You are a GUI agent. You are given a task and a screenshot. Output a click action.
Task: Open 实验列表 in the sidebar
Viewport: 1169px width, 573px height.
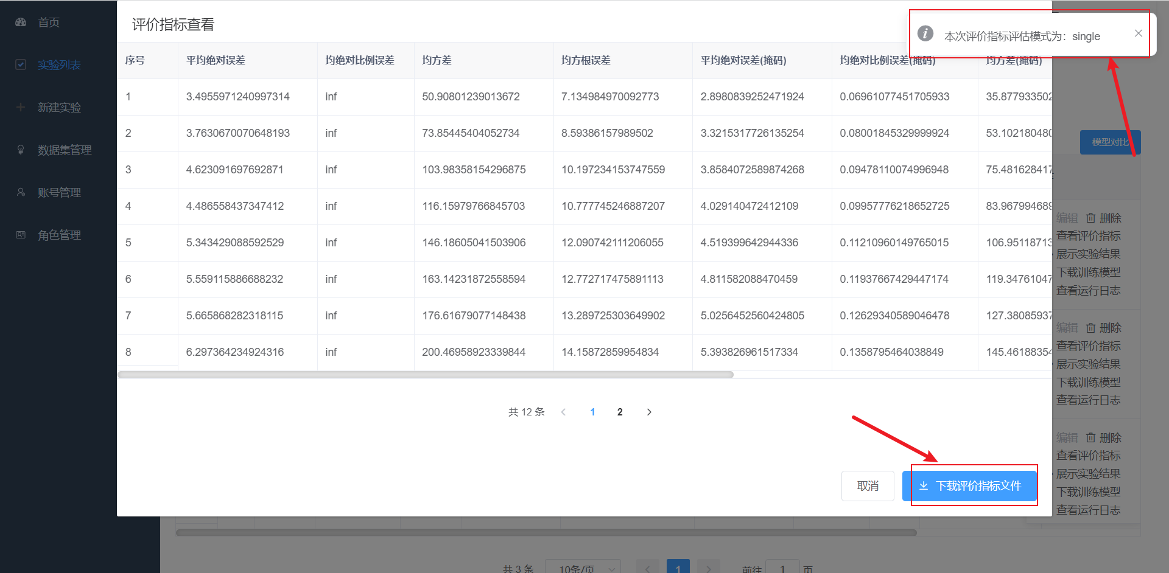(59, 65)
